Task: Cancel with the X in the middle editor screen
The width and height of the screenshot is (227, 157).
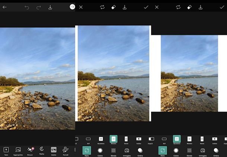Action: point(81,7)
